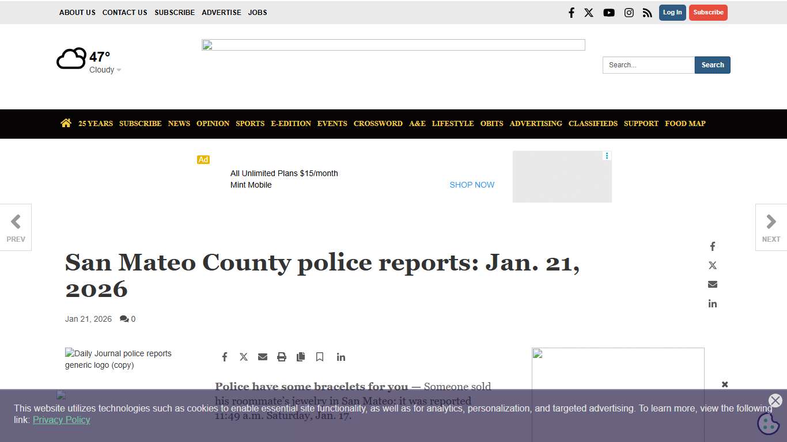Share the article on X with its icon

click(244, 356)
